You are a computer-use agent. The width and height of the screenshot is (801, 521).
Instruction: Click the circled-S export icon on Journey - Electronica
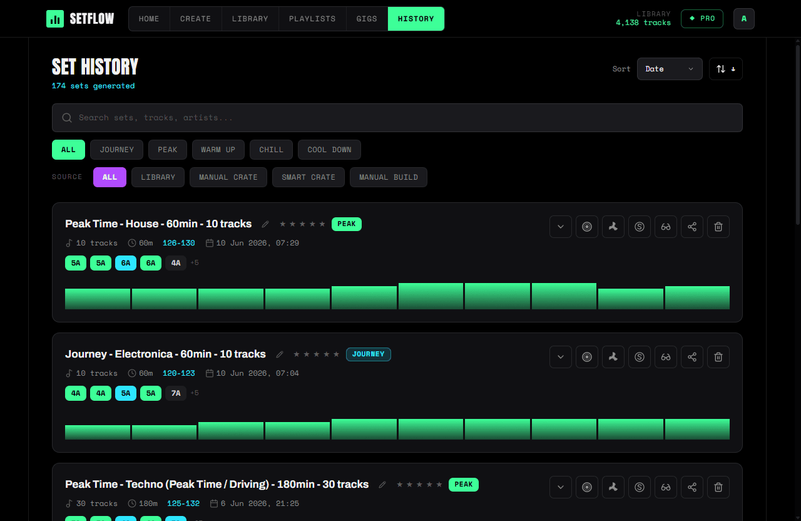point(640,357)
